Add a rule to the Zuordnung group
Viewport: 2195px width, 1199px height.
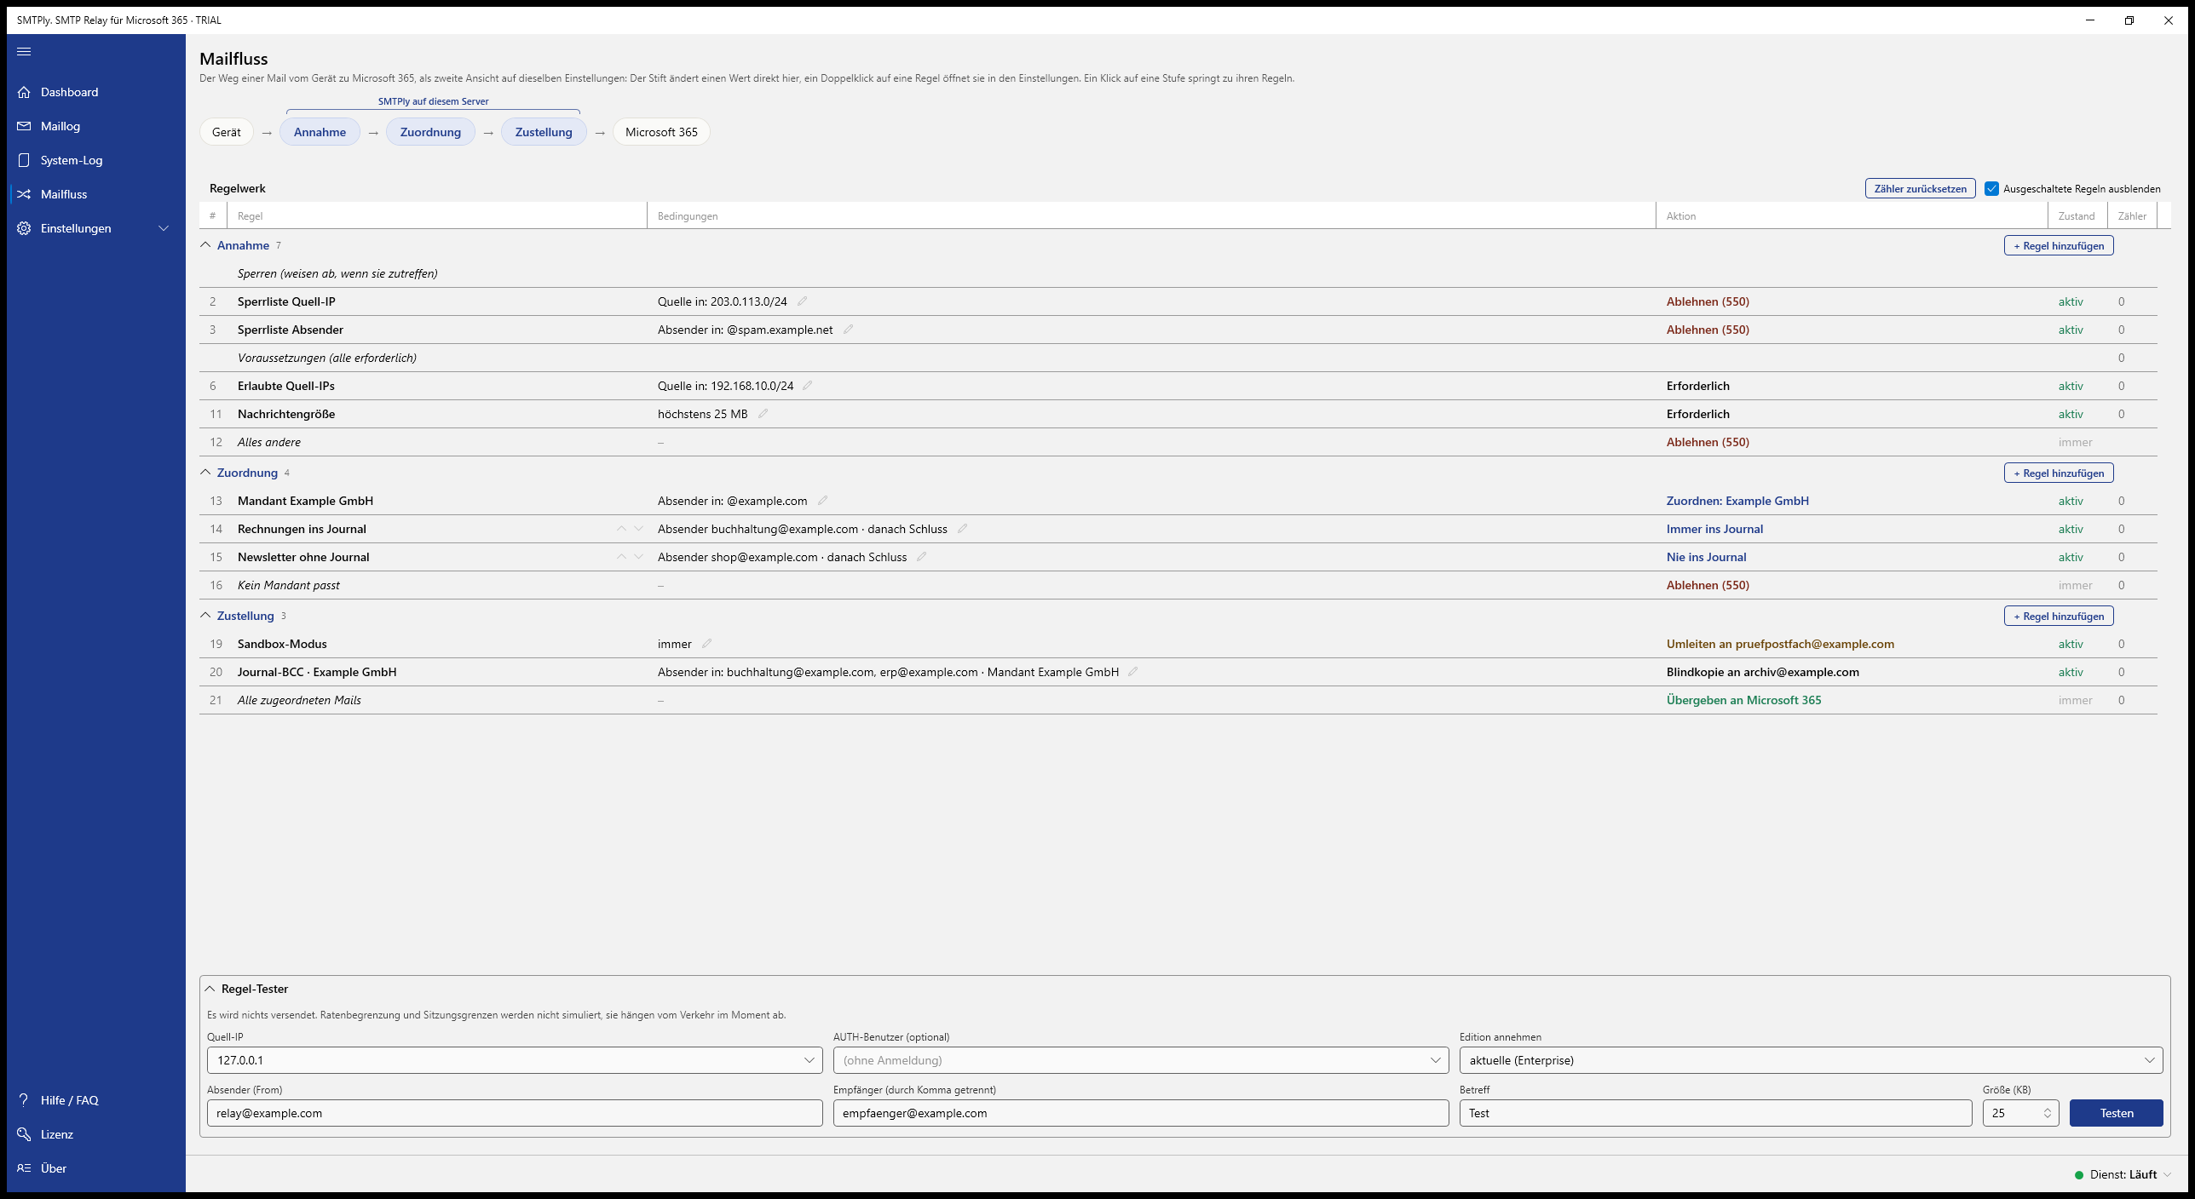(2059, 473)
